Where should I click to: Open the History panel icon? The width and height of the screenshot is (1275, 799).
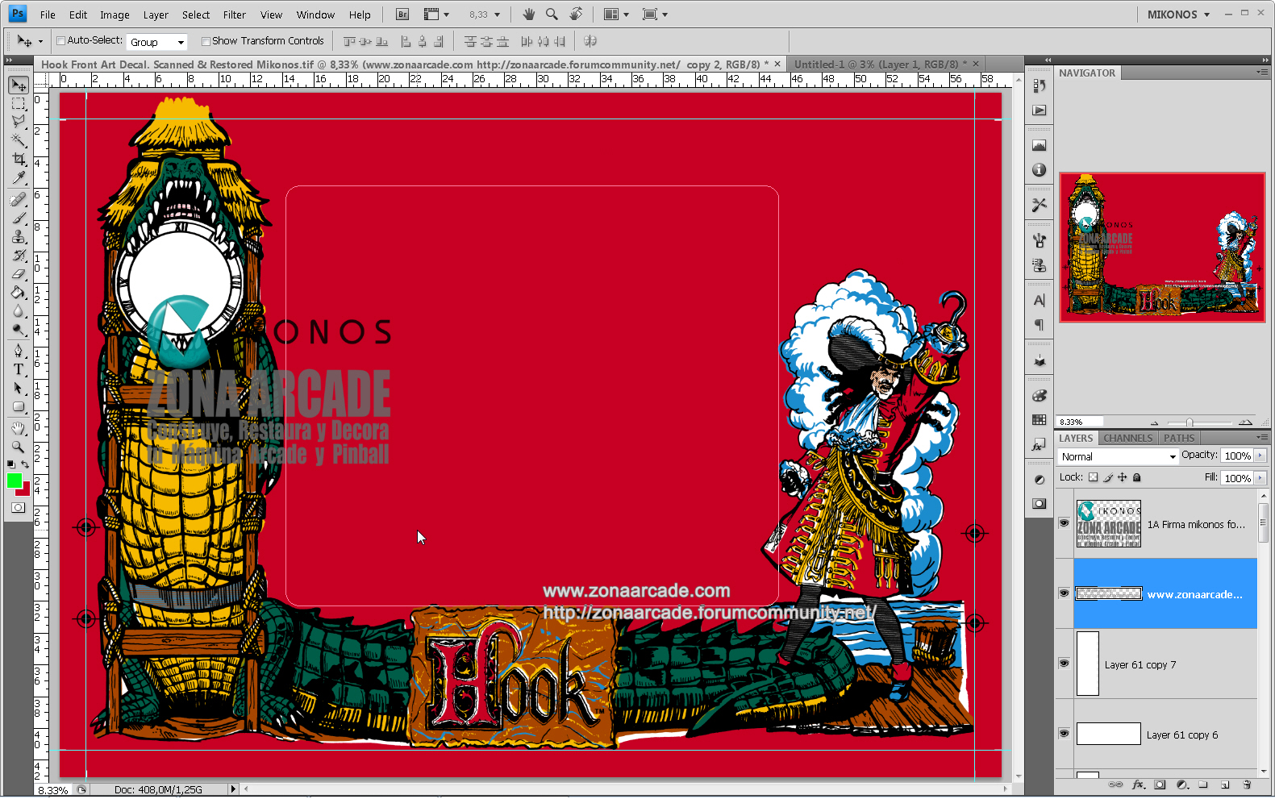(x=1039, y=85)
